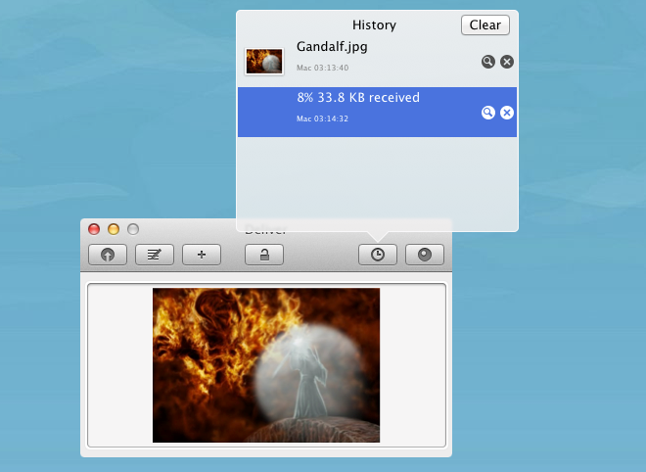
Task: Clear the History list
Action: click(485, 25)
